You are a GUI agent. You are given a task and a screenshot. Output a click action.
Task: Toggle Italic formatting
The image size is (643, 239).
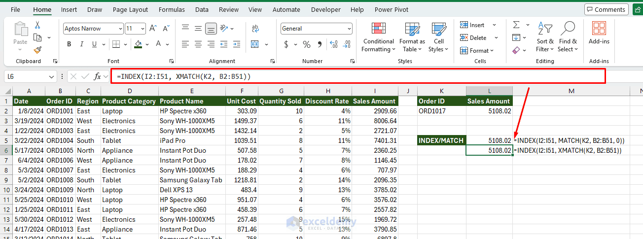(x=82, y=44)
